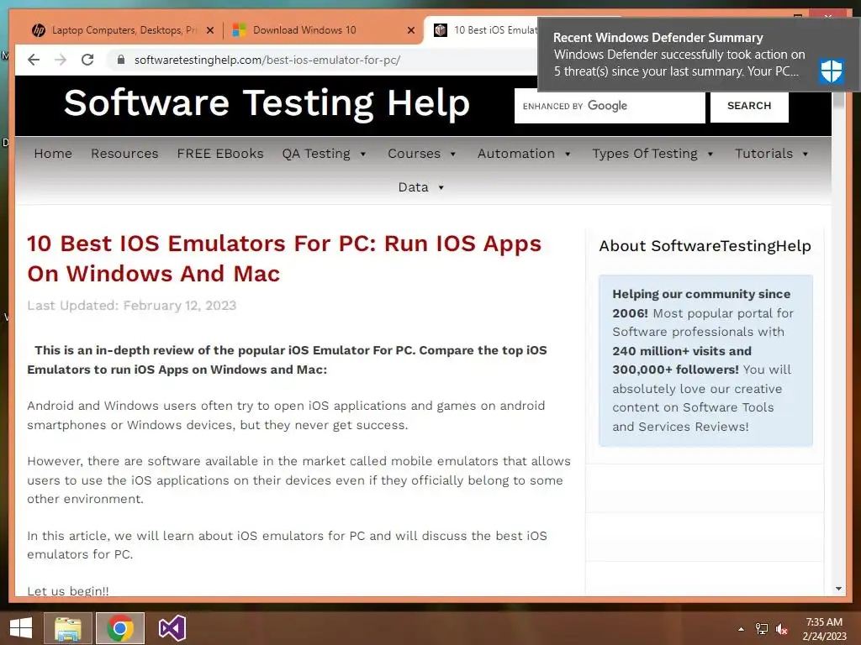Click the 'Let us begin!!' text
The width and height of the screenshot is (861, 645).
tap(68, 590)
